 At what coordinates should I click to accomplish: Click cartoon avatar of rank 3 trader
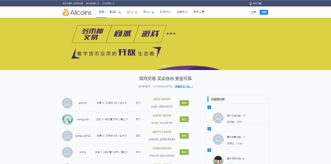[218, 160]
